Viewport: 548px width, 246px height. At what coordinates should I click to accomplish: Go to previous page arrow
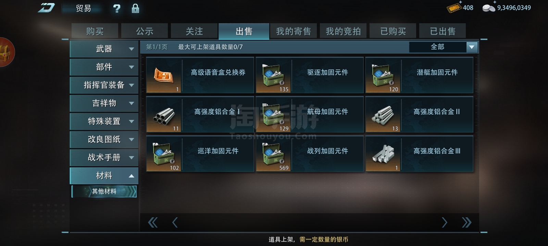[175, 222]
